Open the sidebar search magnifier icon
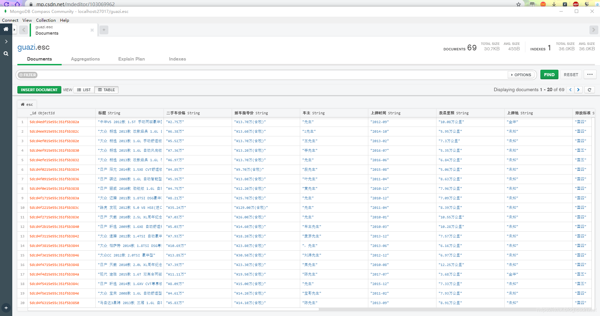 coord(6,53)
